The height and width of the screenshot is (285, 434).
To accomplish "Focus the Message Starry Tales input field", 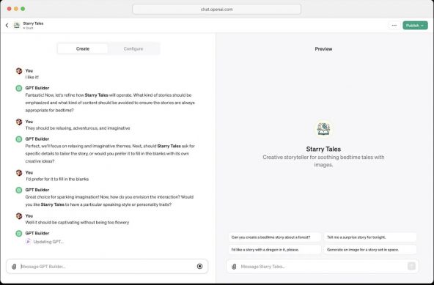I will pos(323,267).
